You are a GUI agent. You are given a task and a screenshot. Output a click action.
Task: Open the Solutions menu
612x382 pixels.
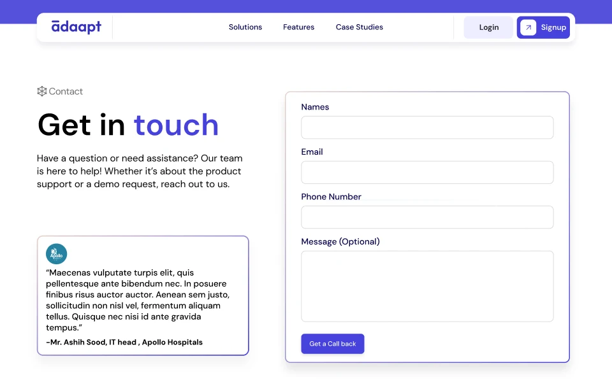click(x=245, y=27)
